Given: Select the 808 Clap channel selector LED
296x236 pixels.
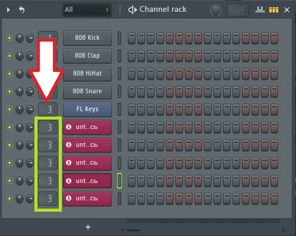Looking at the screenshot, I should click(x=119, y=56).
